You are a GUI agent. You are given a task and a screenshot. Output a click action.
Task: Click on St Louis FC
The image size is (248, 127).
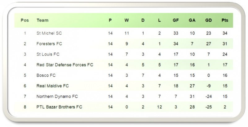[48, 54]
